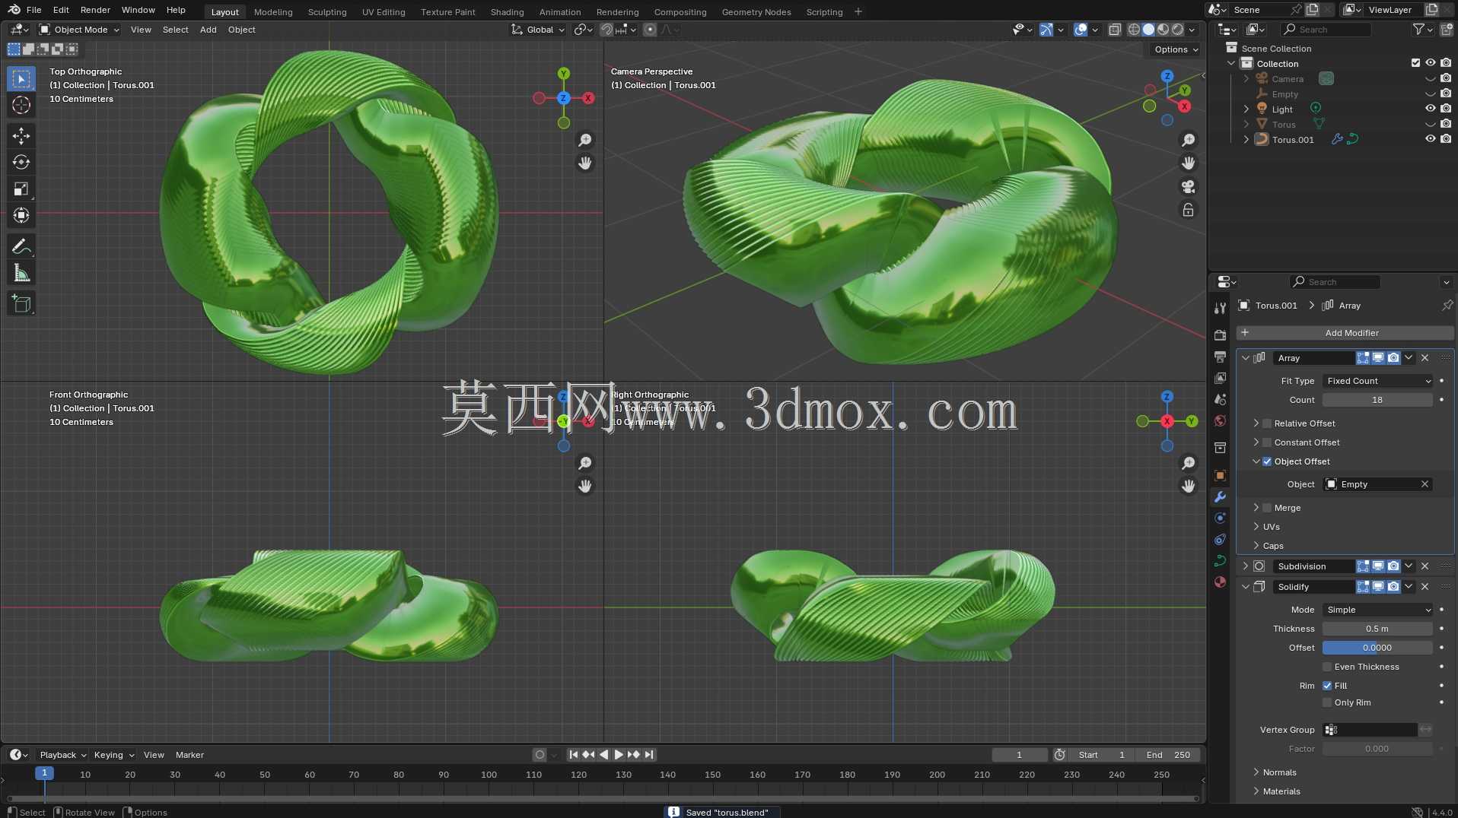
Task: Open the Fit Type Fixed Count dropdown
Action: [x=1377, y=381]
